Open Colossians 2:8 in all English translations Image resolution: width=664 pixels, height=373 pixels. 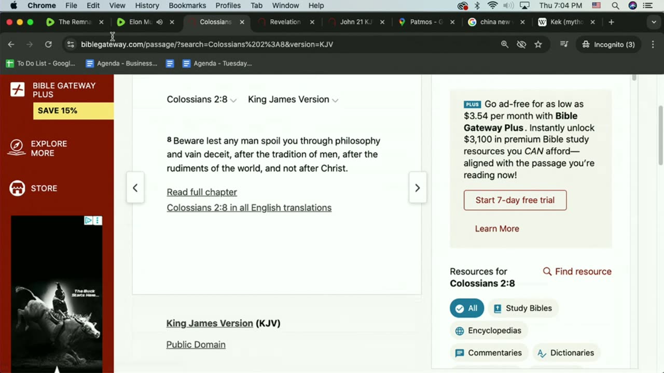click(249, 208)
